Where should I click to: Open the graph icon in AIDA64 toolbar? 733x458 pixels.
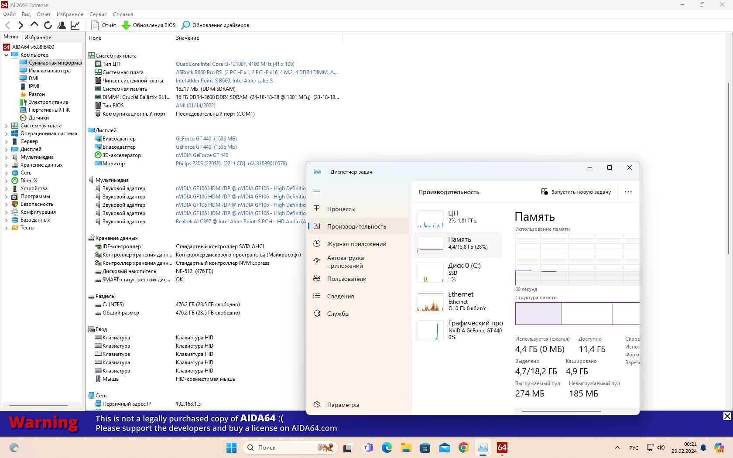75,25
